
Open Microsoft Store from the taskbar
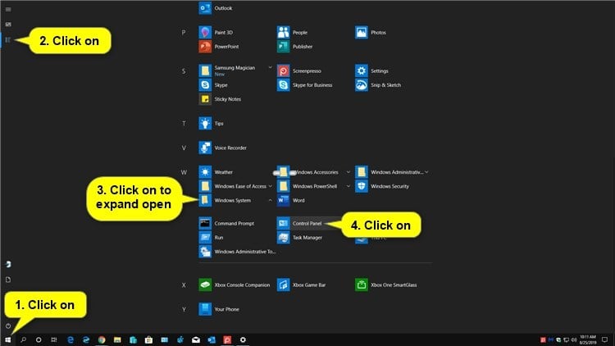148,339
